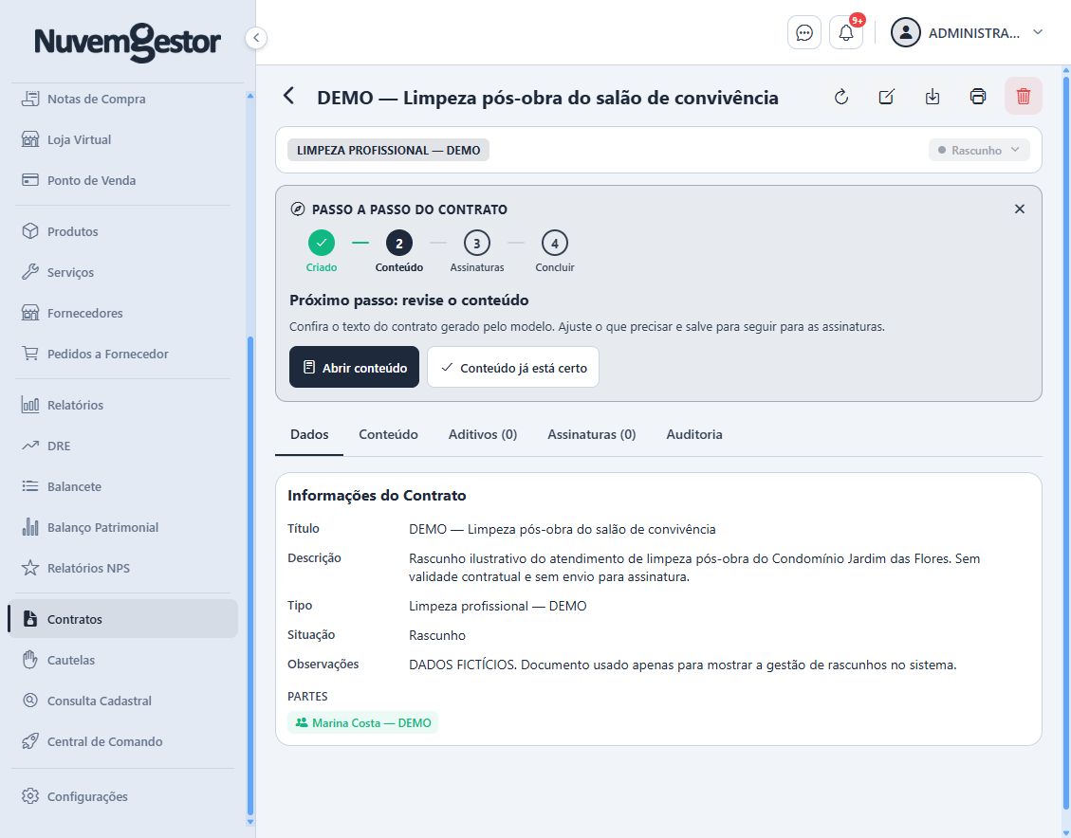Screen dimensions: 1071x838
Task: Click step 4 Concluir circle
Action: [x=555, y=243]
